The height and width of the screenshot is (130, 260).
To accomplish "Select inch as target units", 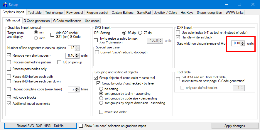I will pyautogui.click(x=36, y=38).
